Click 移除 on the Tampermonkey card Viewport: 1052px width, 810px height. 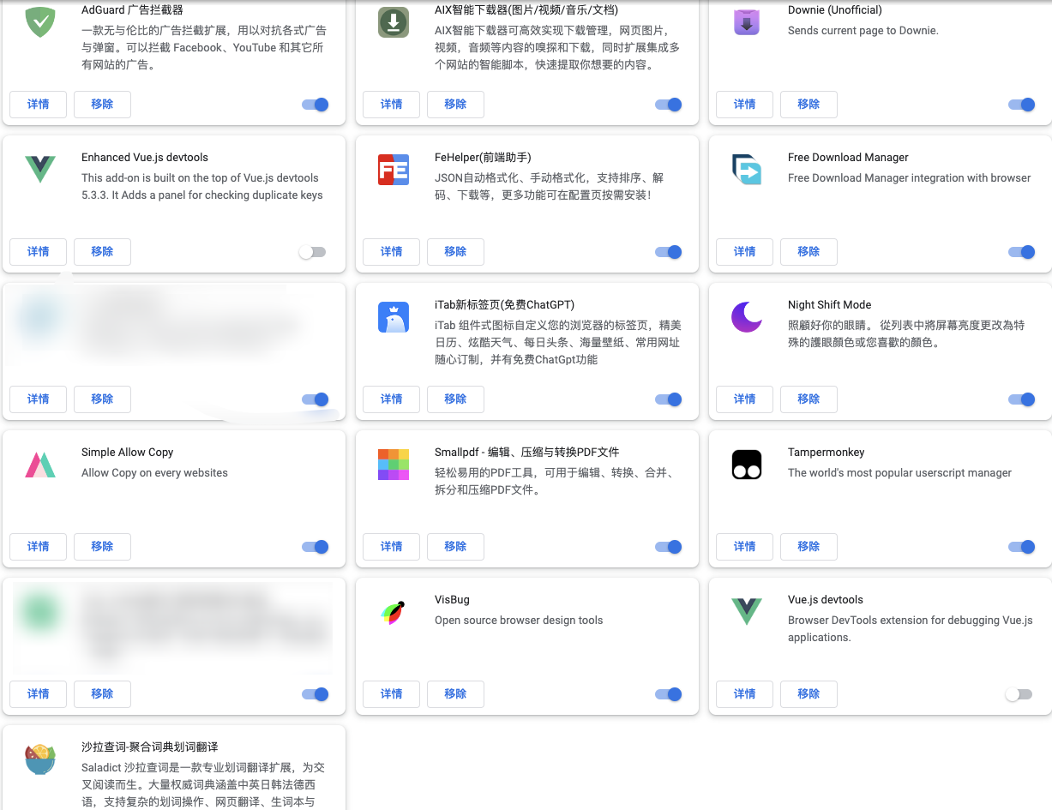coord(809,547)
